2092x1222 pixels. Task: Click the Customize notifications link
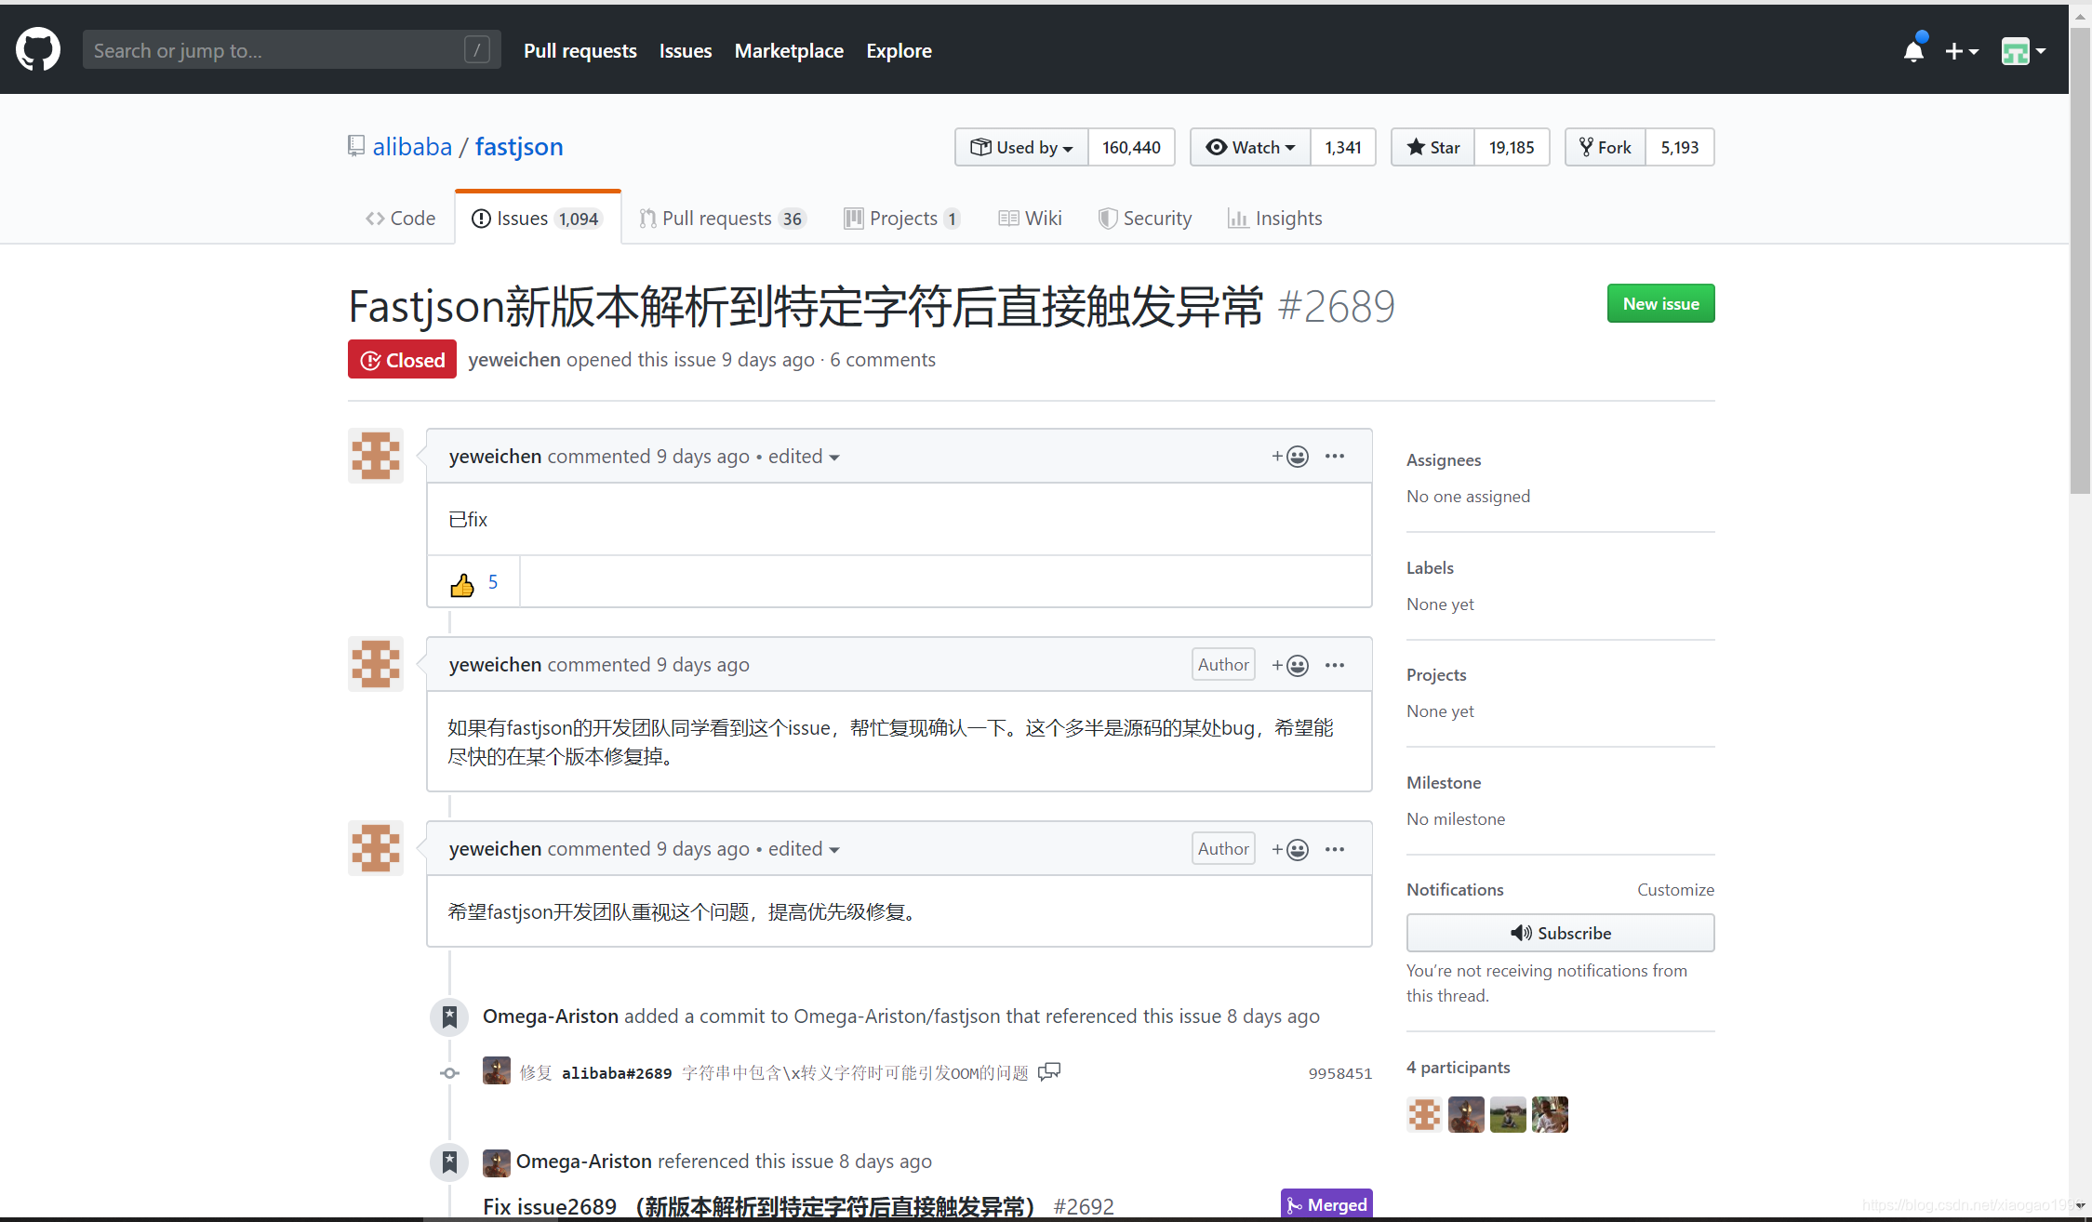(x=1675, y=889)
